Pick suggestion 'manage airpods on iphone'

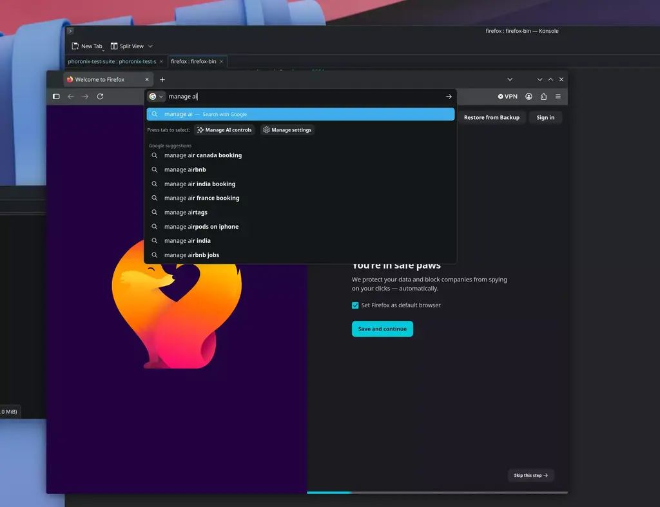pyautogui.click(x=300, y=226)
